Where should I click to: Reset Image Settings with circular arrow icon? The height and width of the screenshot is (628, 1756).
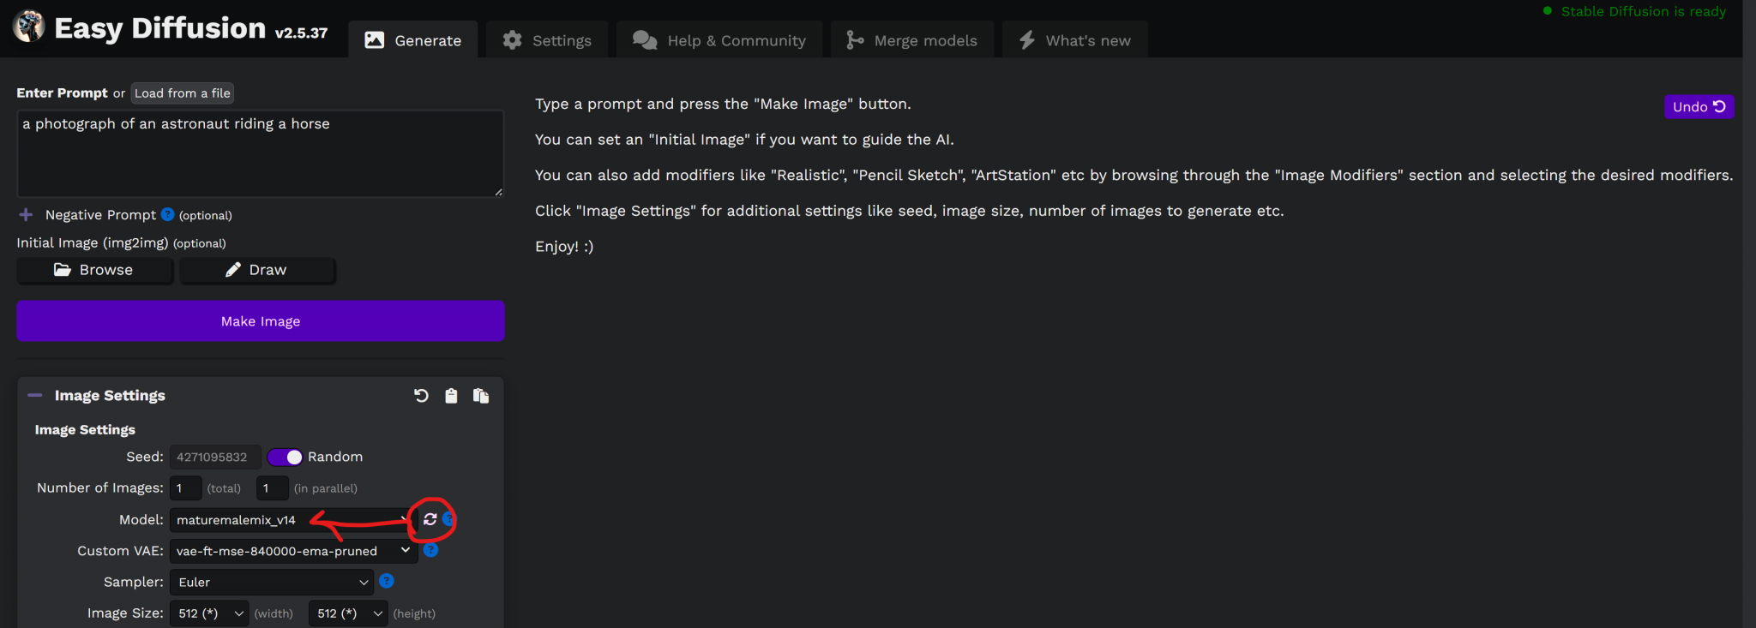click(421, 396)
